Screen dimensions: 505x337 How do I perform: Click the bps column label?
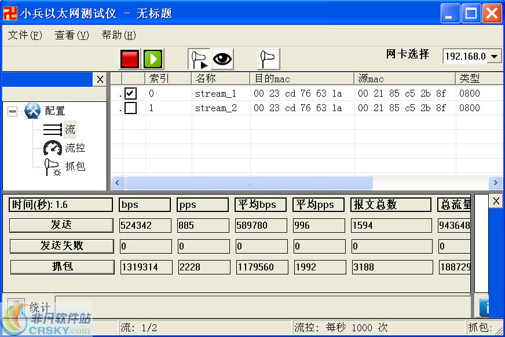(x=145, y=205)
